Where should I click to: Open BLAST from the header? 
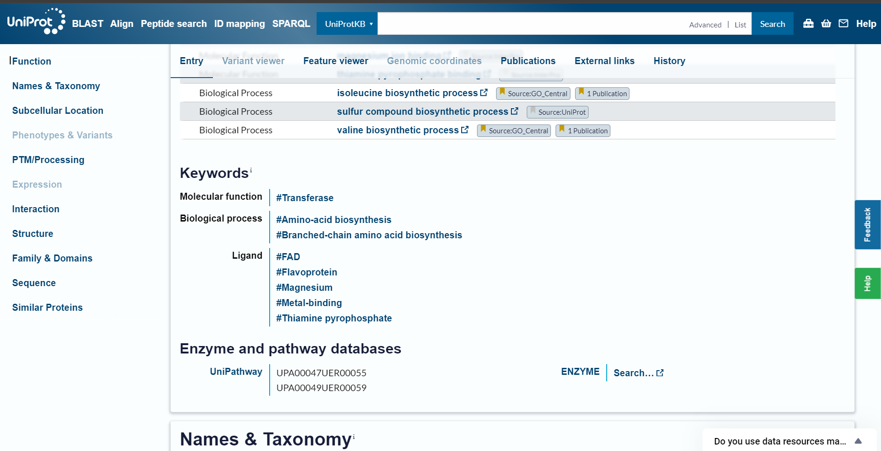tap(87, 24)
